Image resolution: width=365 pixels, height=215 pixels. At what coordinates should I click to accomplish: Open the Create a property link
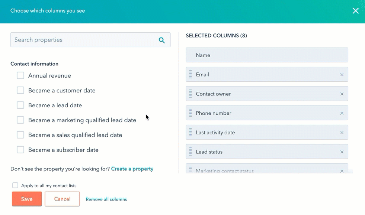pyautogui.click(x=132, y=169)
